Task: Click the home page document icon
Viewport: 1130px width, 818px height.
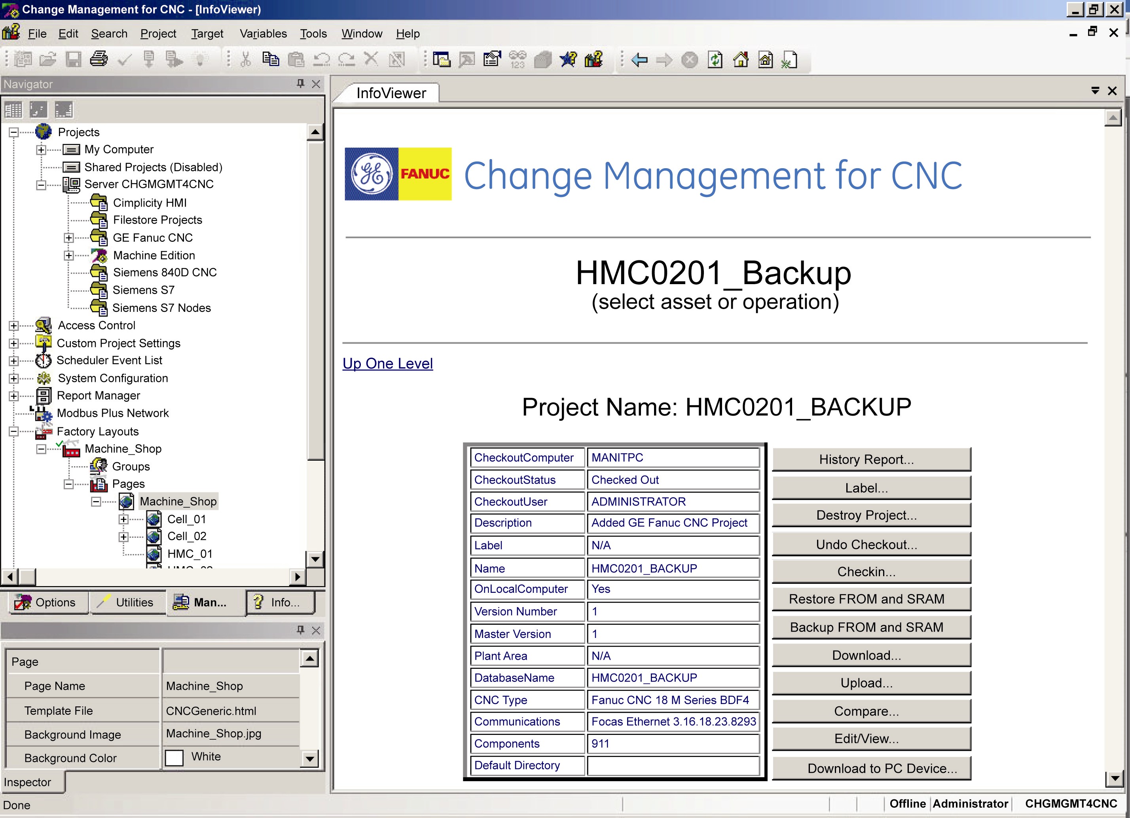Action: coord(765,60)
